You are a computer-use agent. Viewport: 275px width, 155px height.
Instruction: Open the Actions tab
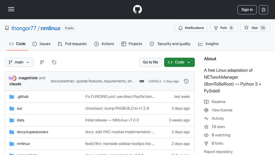tap(104, 44)
